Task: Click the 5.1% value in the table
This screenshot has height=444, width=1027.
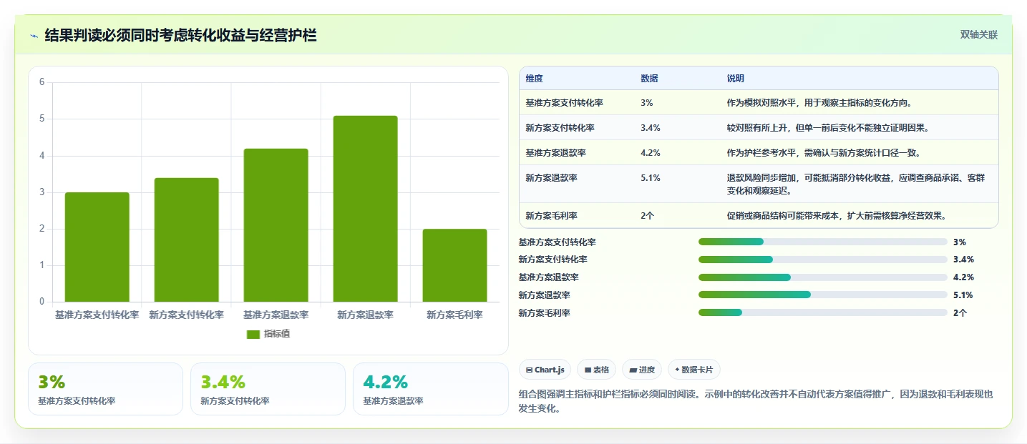Action: click(x=651, y=178)
